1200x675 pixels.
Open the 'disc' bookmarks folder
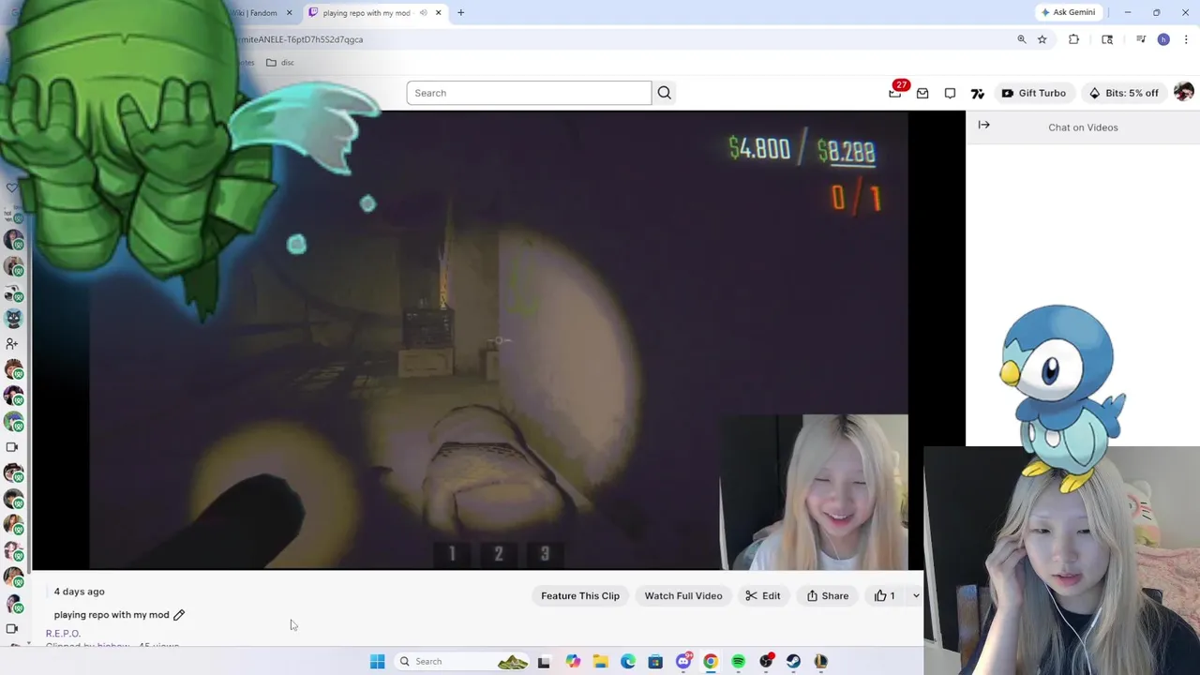279,63
